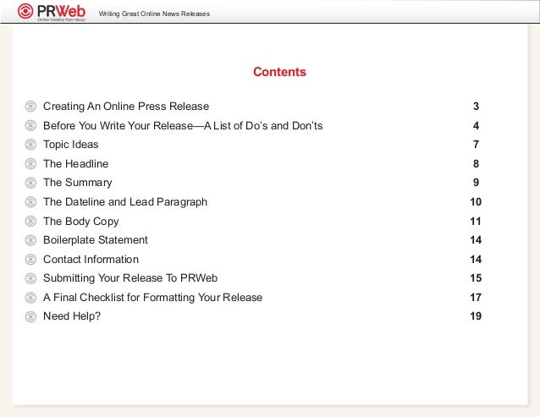Click the PRWeb logo in header
Screen dimensions: 540x417
(x=52, y=12)
